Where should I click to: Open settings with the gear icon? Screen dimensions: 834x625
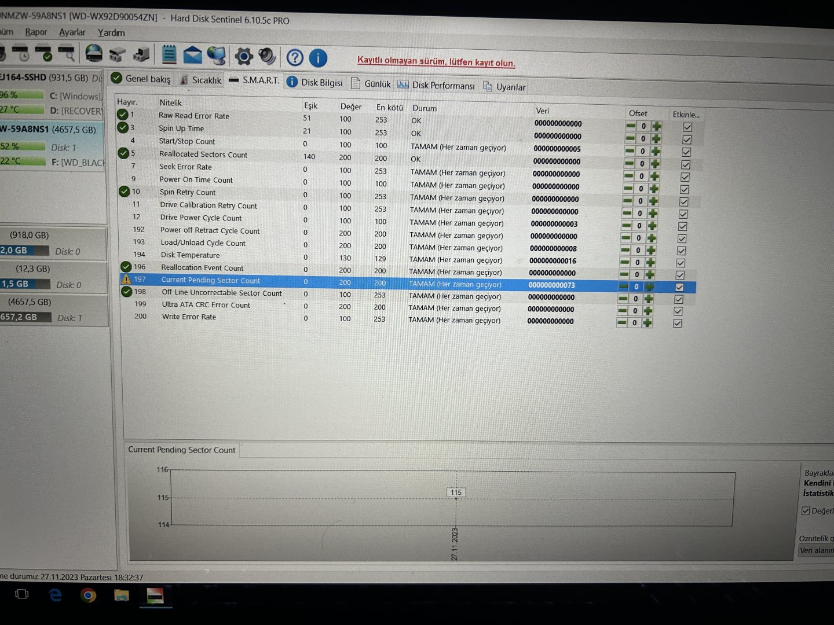tap(244, 56)
